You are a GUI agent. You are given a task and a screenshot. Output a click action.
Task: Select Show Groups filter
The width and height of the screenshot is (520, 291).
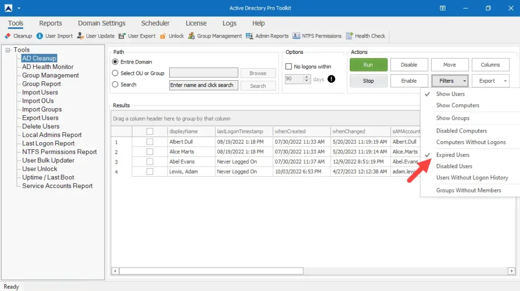[470, 118]
